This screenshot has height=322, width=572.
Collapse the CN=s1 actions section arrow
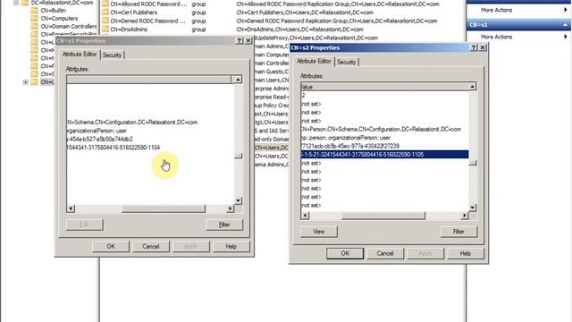tap(565, 25)
